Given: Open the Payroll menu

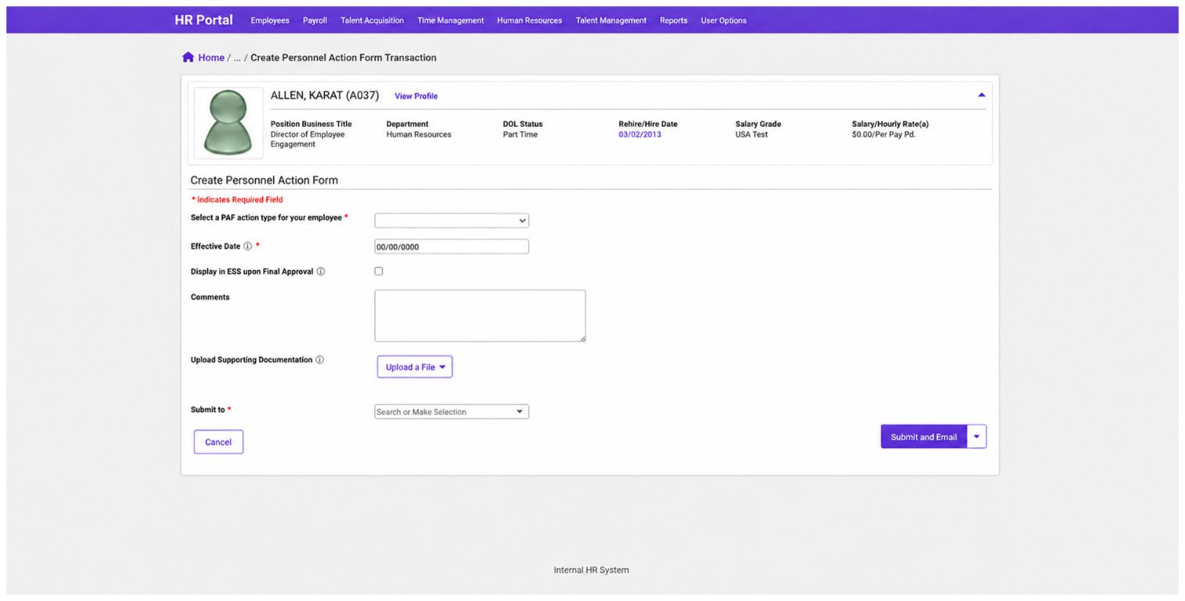Looking at the screenshot, I should tap(315, 20).
